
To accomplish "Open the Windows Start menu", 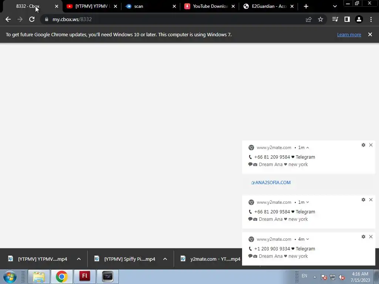I will coord(10,277).
